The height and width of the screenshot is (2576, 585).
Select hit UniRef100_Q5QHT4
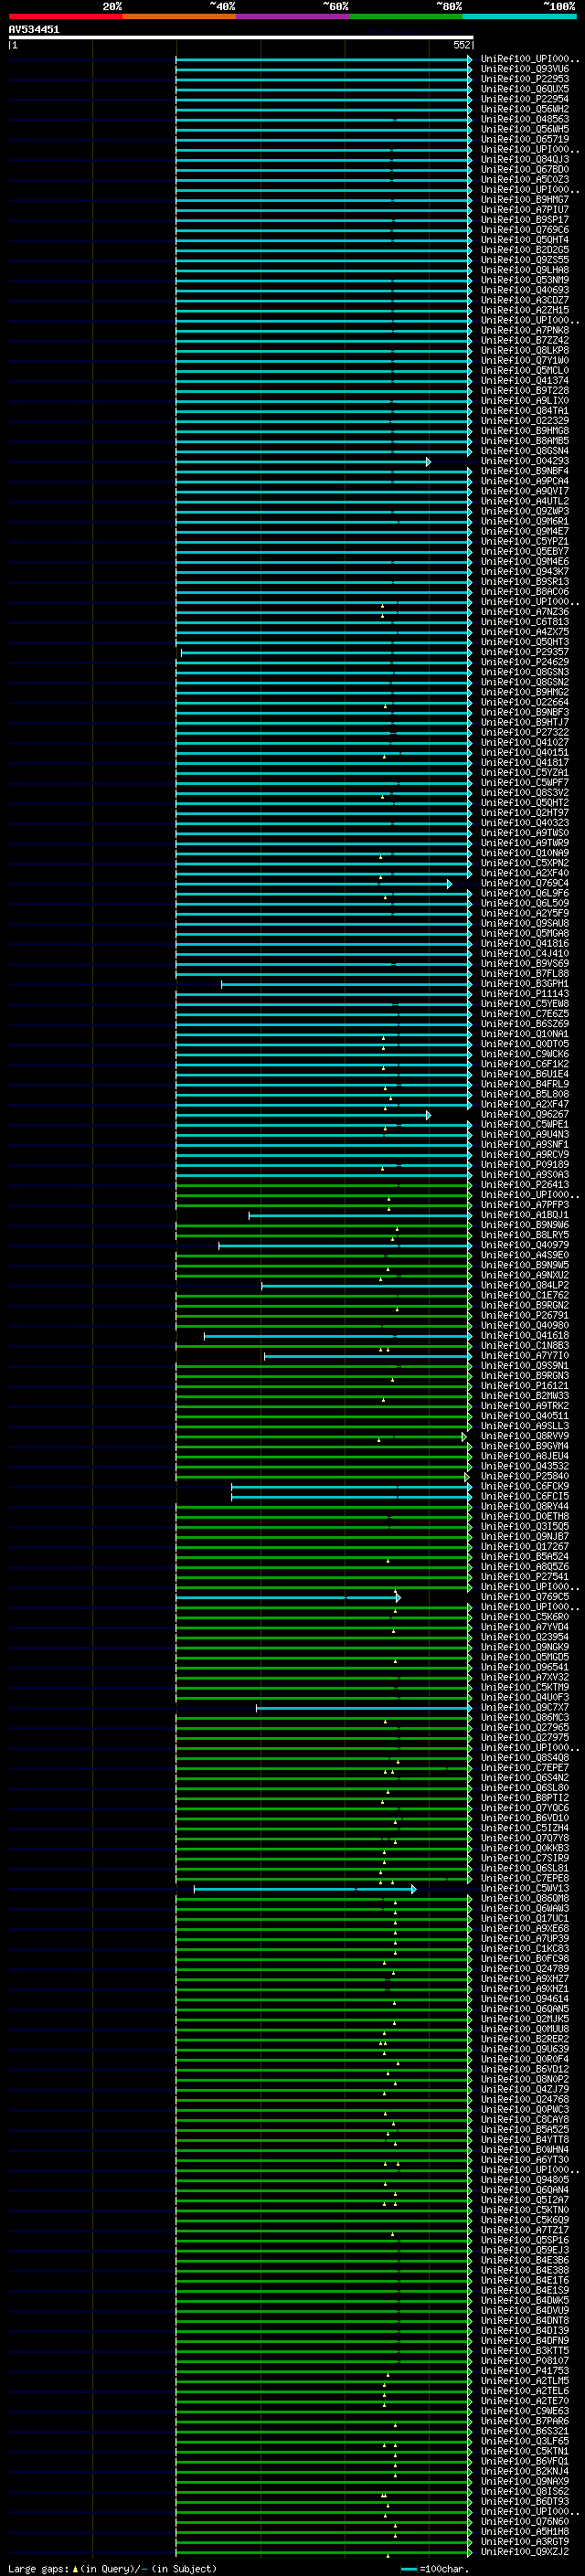pyautogui.click(x=524, y=240)
